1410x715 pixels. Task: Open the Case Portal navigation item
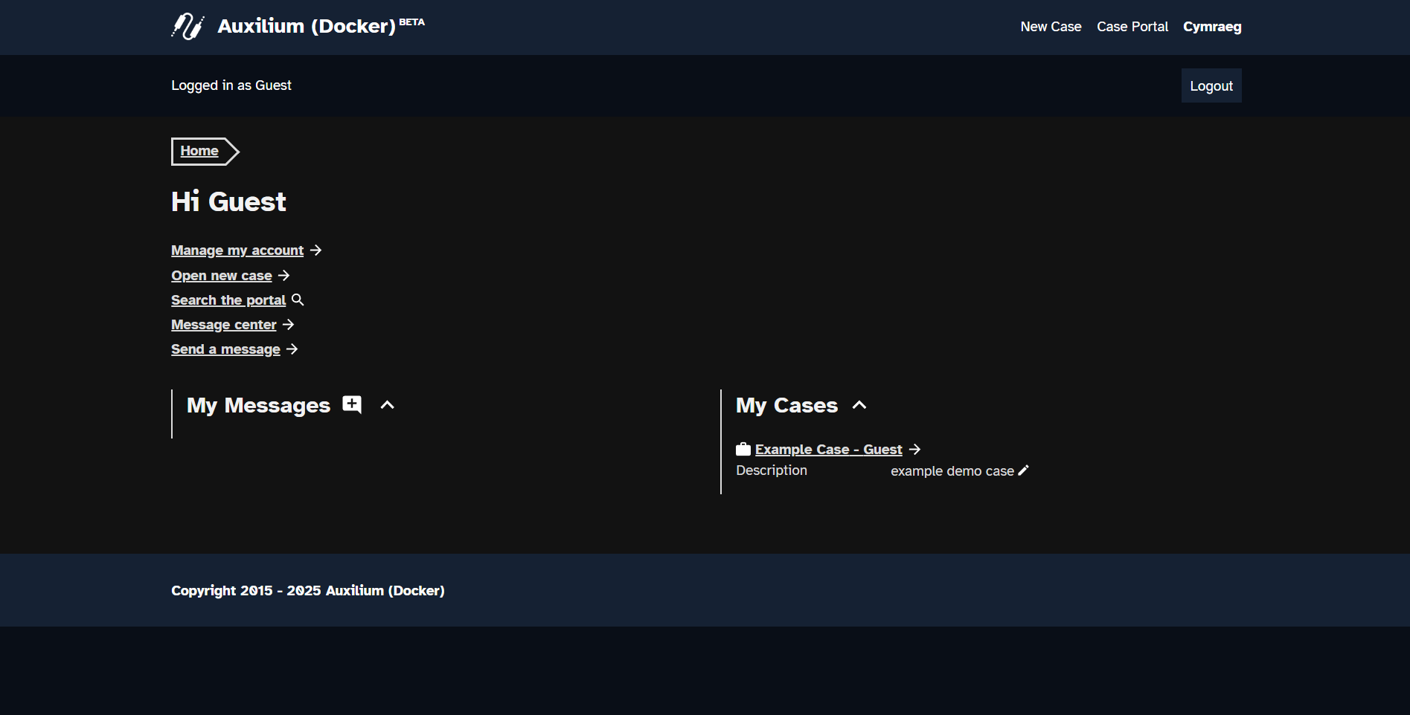pyautogui.click(x=1132, y=26)
